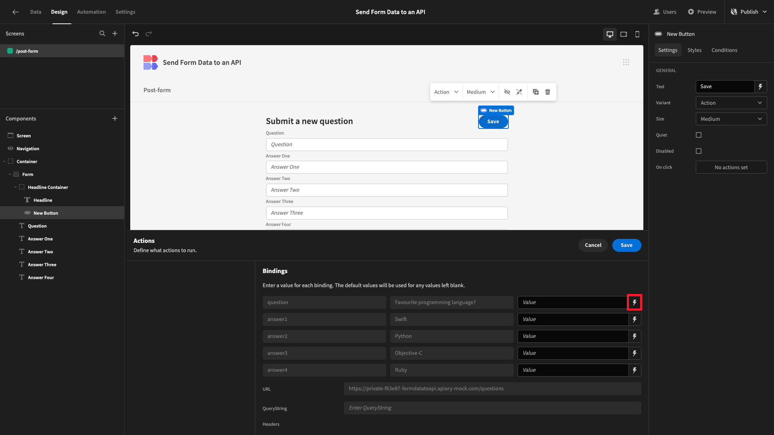Screen dimensions: 774x435
Task: Click the Save button in form preview
Action: pos(493,122)
